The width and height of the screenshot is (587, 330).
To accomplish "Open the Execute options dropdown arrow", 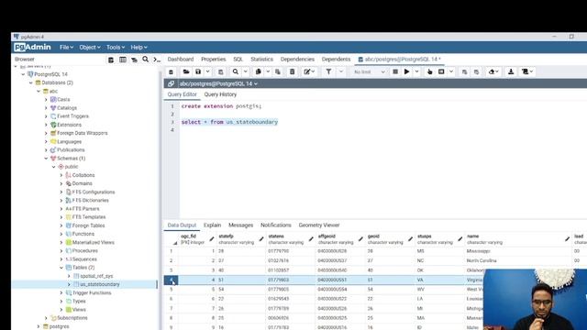I will coord(416,71).
